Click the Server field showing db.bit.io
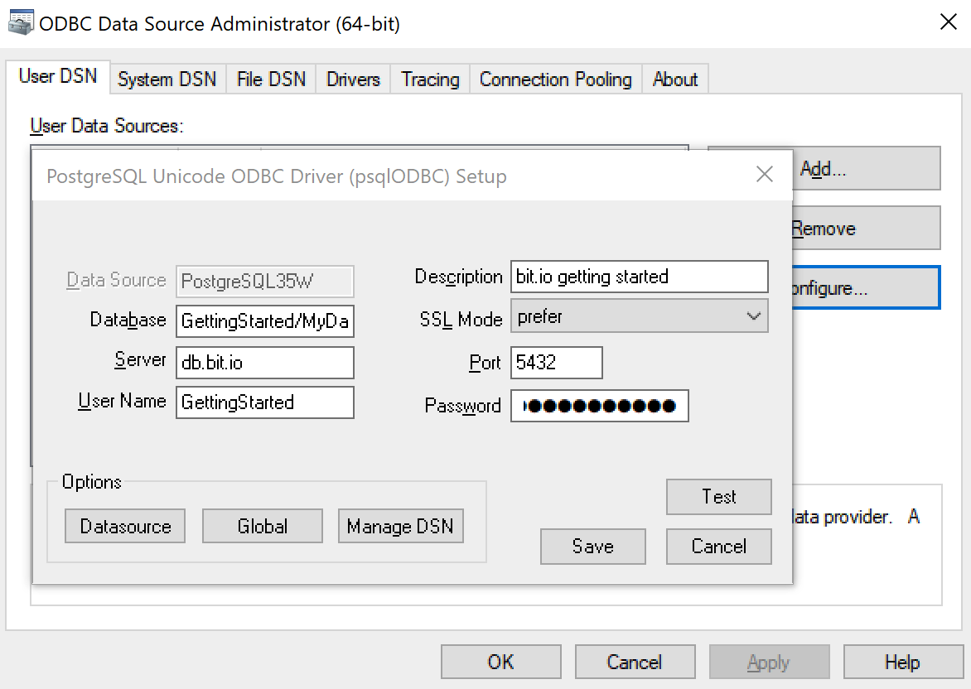The height and width of the screenshot is (689, 971). (x=265, y=362)
